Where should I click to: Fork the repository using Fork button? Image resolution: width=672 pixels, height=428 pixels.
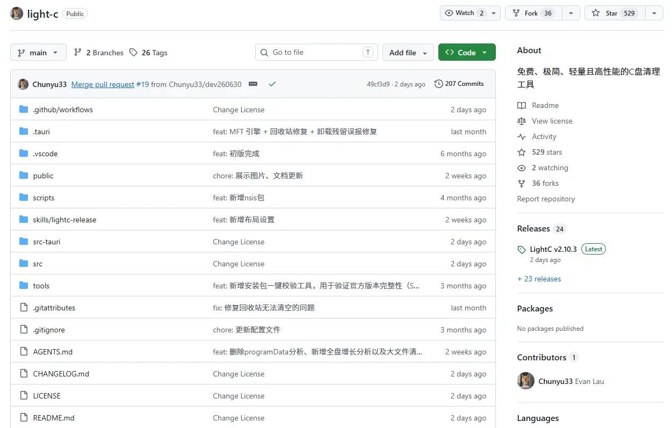click(533, 13)
